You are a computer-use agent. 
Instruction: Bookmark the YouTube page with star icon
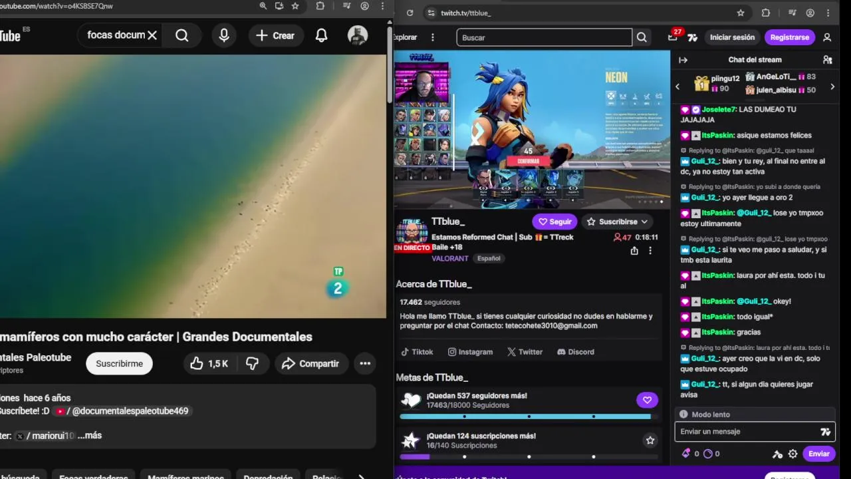[x=295, y=6]
